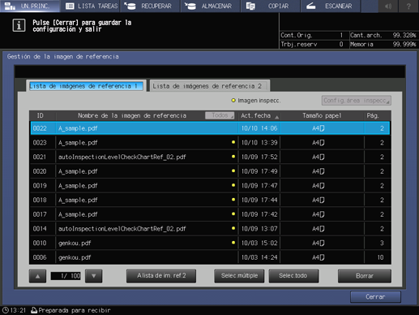The height and width of the screenshot is (315, 419).
Task: Click the speaker volume icon
Action: click(x=388, y=6)
